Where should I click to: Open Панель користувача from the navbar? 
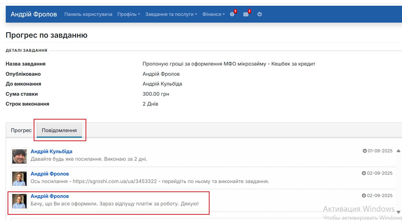pos(88,14)
